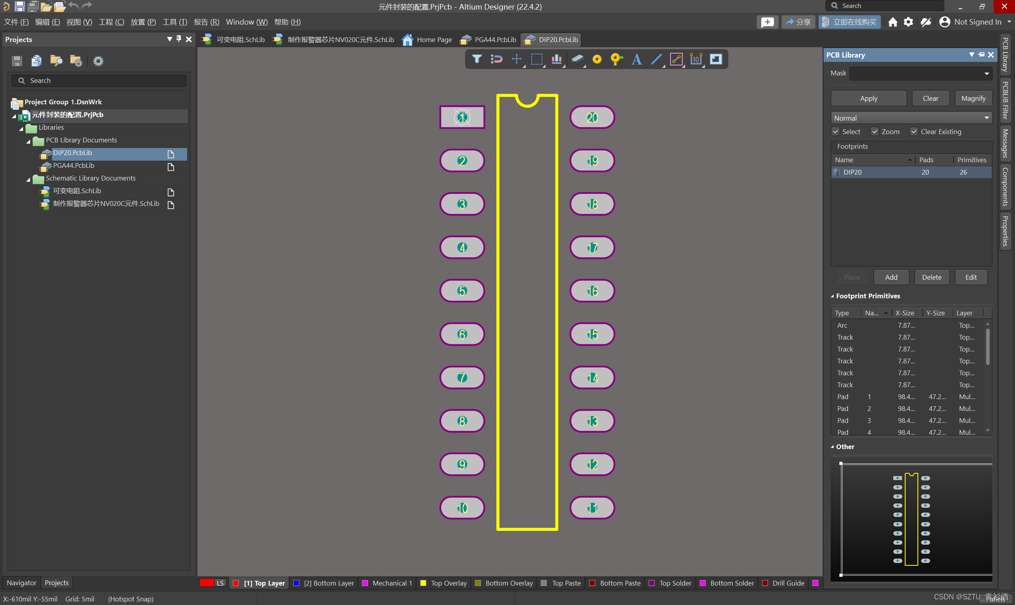Toggle the Zoom checkbox

click(875, 132)
